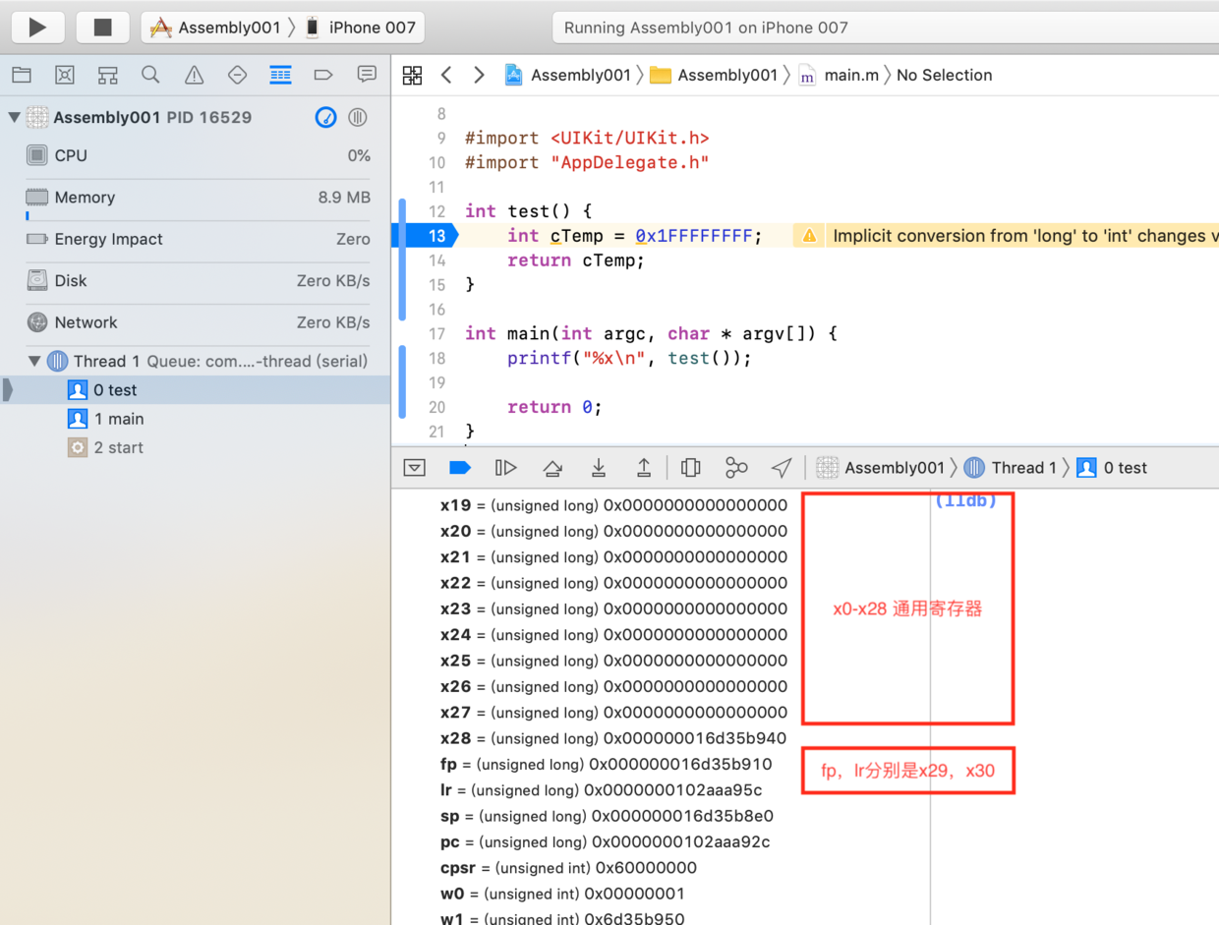Viewport: 1219px width, 925px height.
Task: Select the lr register row
Action: point(602,790)
